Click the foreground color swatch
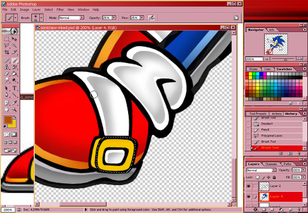 coord(8,120)
